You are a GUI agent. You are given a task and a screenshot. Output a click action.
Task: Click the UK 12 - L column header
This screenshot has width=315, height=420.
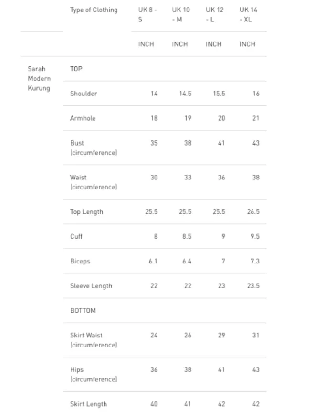click(x=214, y=15)
